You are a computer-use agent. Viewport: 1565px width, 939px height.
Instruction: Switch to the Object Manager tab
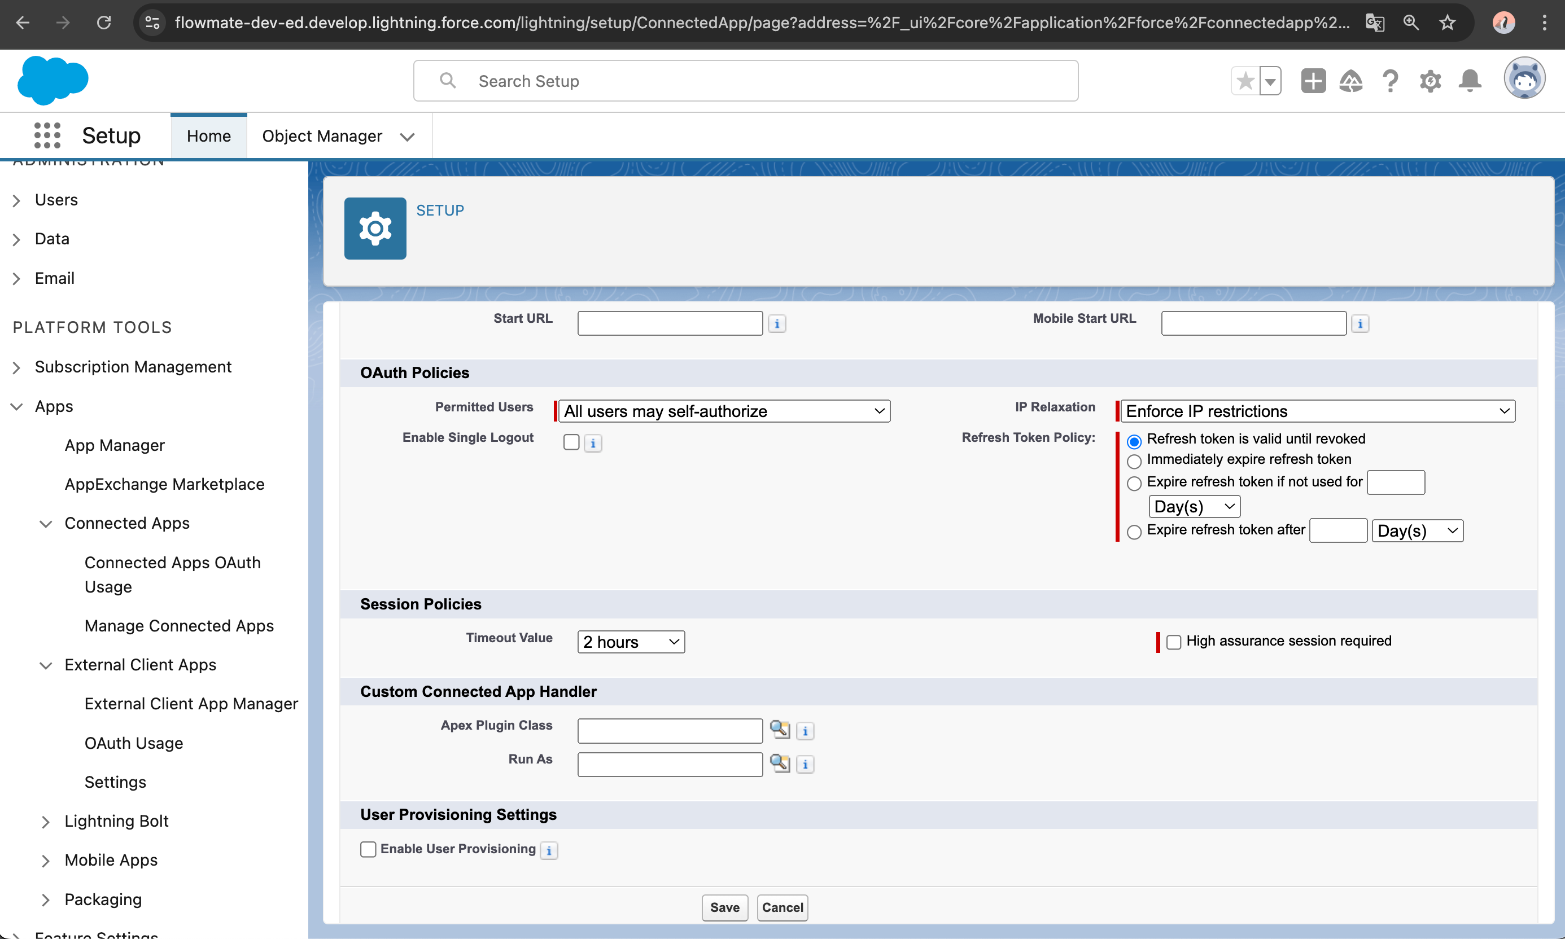(322, 136)
